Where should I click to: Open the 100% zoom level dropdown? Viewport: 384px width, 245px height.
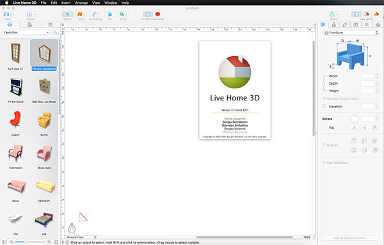point(308,237)
